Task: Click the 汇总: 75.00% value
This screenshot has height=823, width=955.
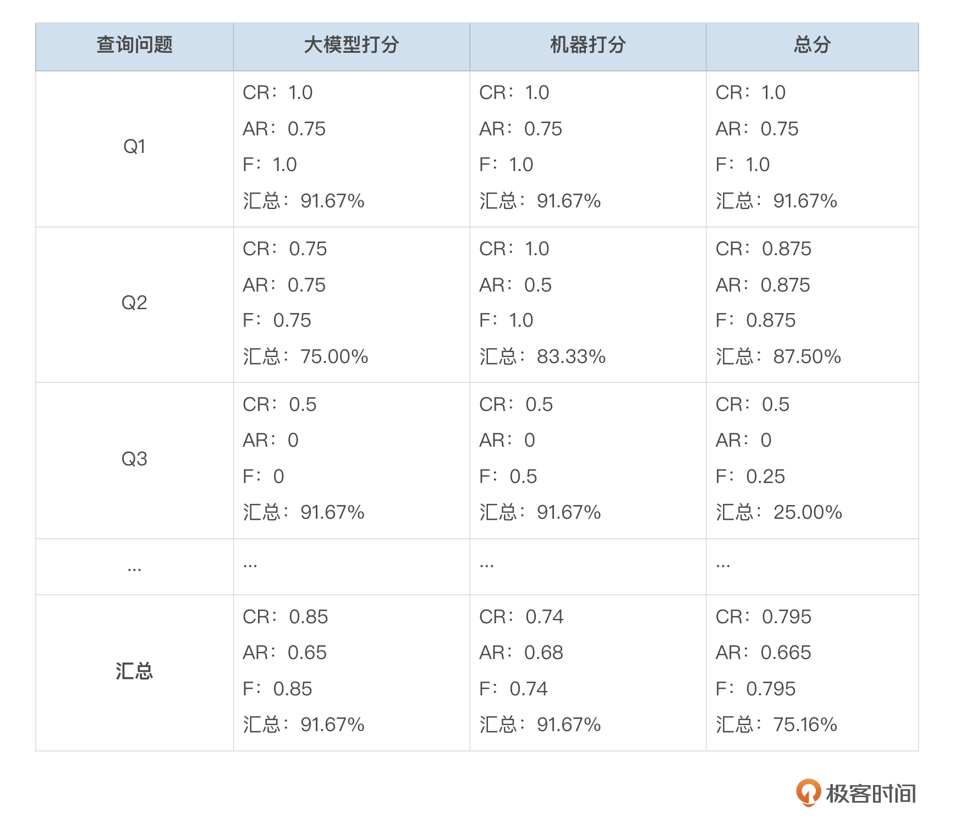Action: coord(305,356)
